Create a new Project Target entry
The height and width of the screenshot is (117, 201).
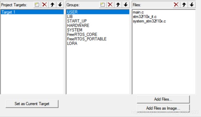point(37,5)
